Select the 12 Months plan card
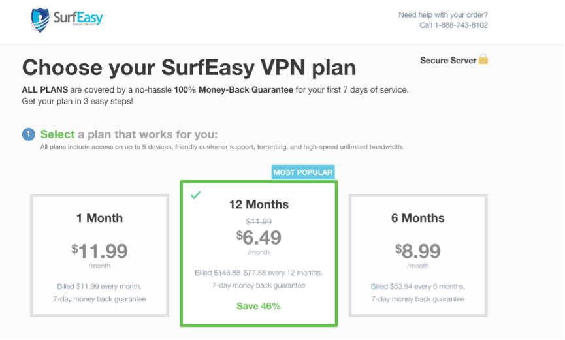The width and height of the screenshot is (565, 340). click(x=259, y=253)
